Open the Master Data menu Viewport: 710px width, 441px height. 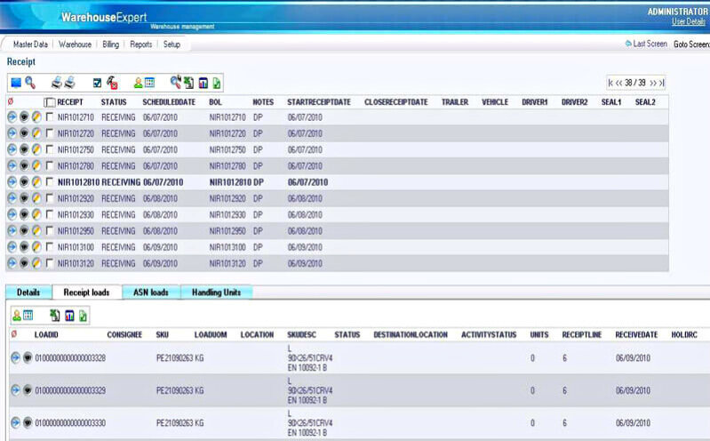click(x=28, y=44)
